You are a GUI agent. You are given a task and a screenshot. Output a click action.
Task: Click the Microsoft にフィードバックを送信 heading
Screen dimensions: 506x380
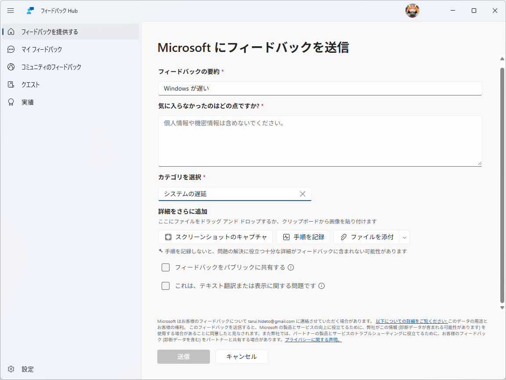[253, 48]
